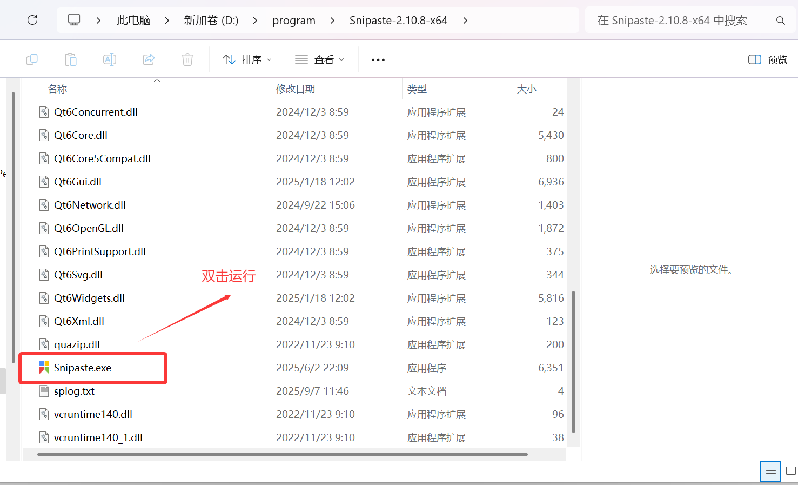Click the paste icon in toolbar
This screenshot has height=485, width=798.
tap(71, 59)
